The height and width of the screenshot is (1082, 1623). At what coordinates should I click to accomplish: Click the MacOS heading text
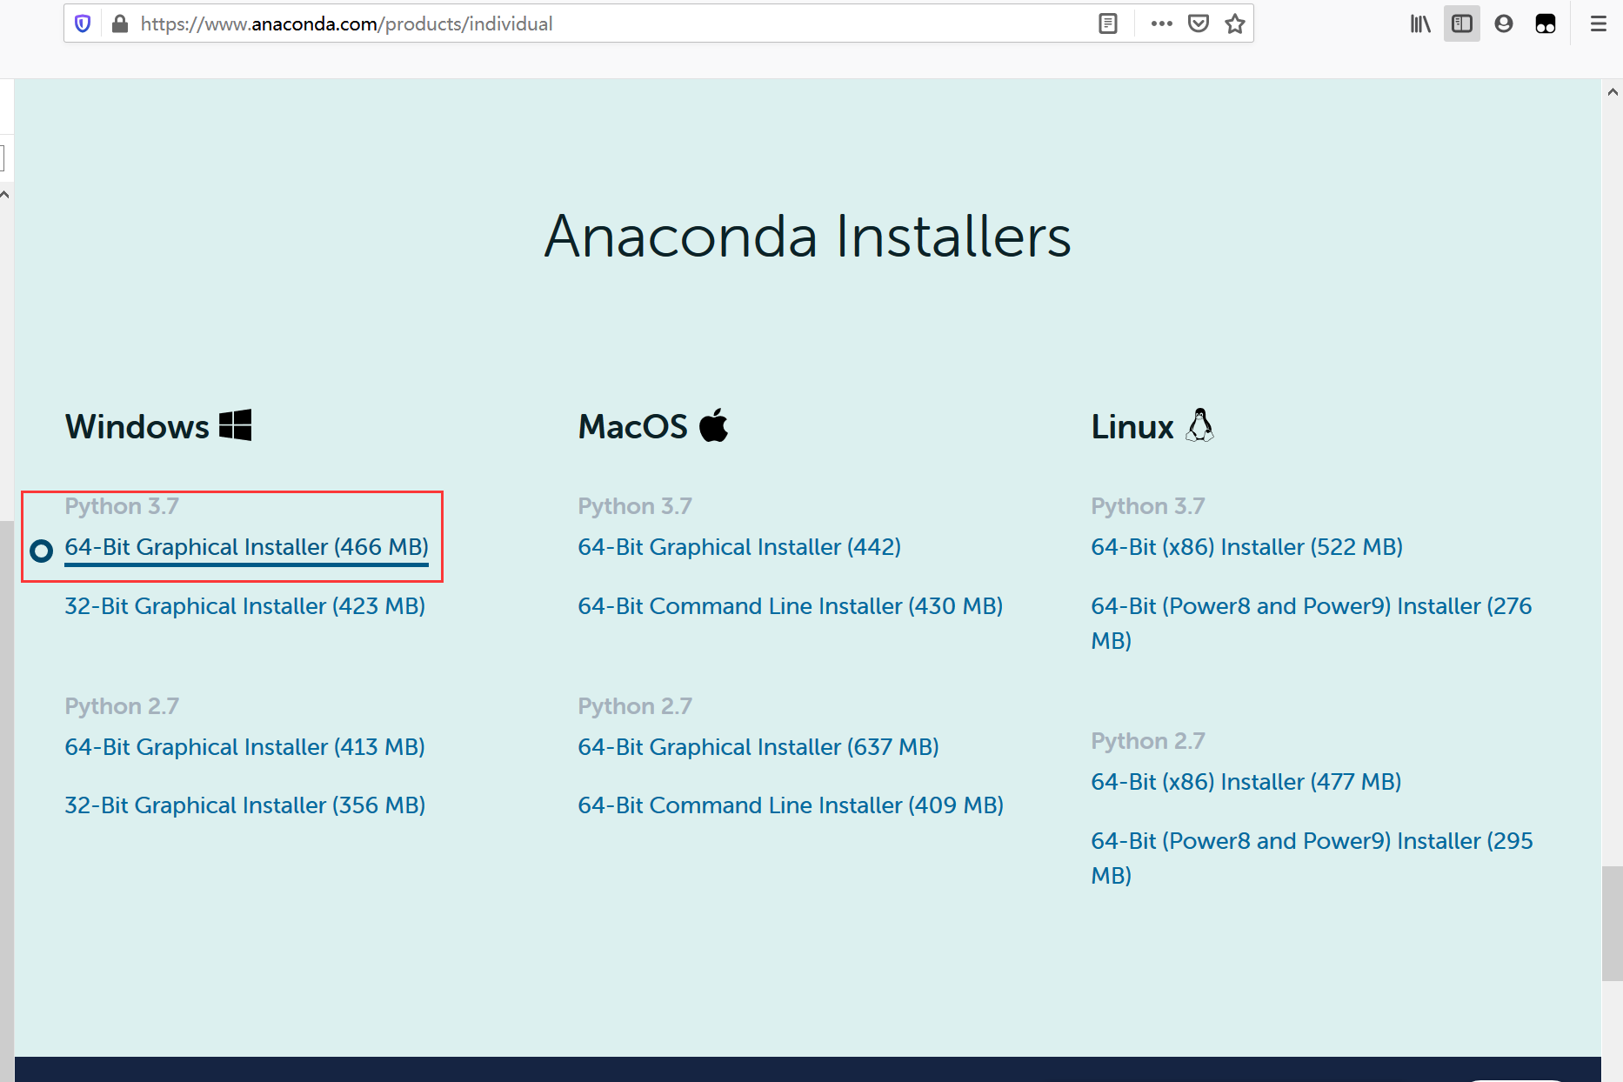[633, 426]
